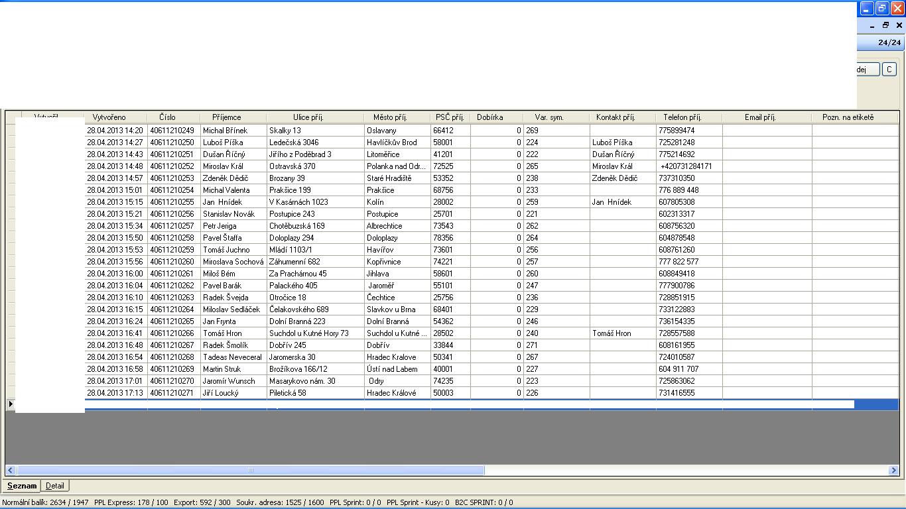This screenshot has height=509, width=906.
Task: Click the horizontal scrollbar right arrow
Action: pos(893,470)
